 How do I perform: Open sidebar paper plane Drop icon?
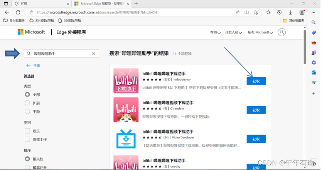point(314,82)
